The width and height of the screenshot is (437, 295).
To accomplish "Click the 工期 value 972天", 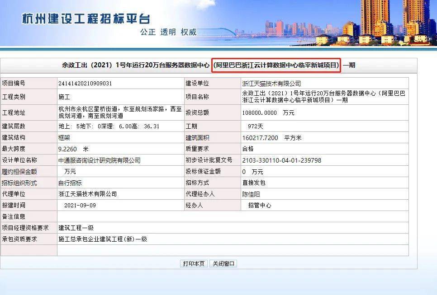I will coord(255,126).
